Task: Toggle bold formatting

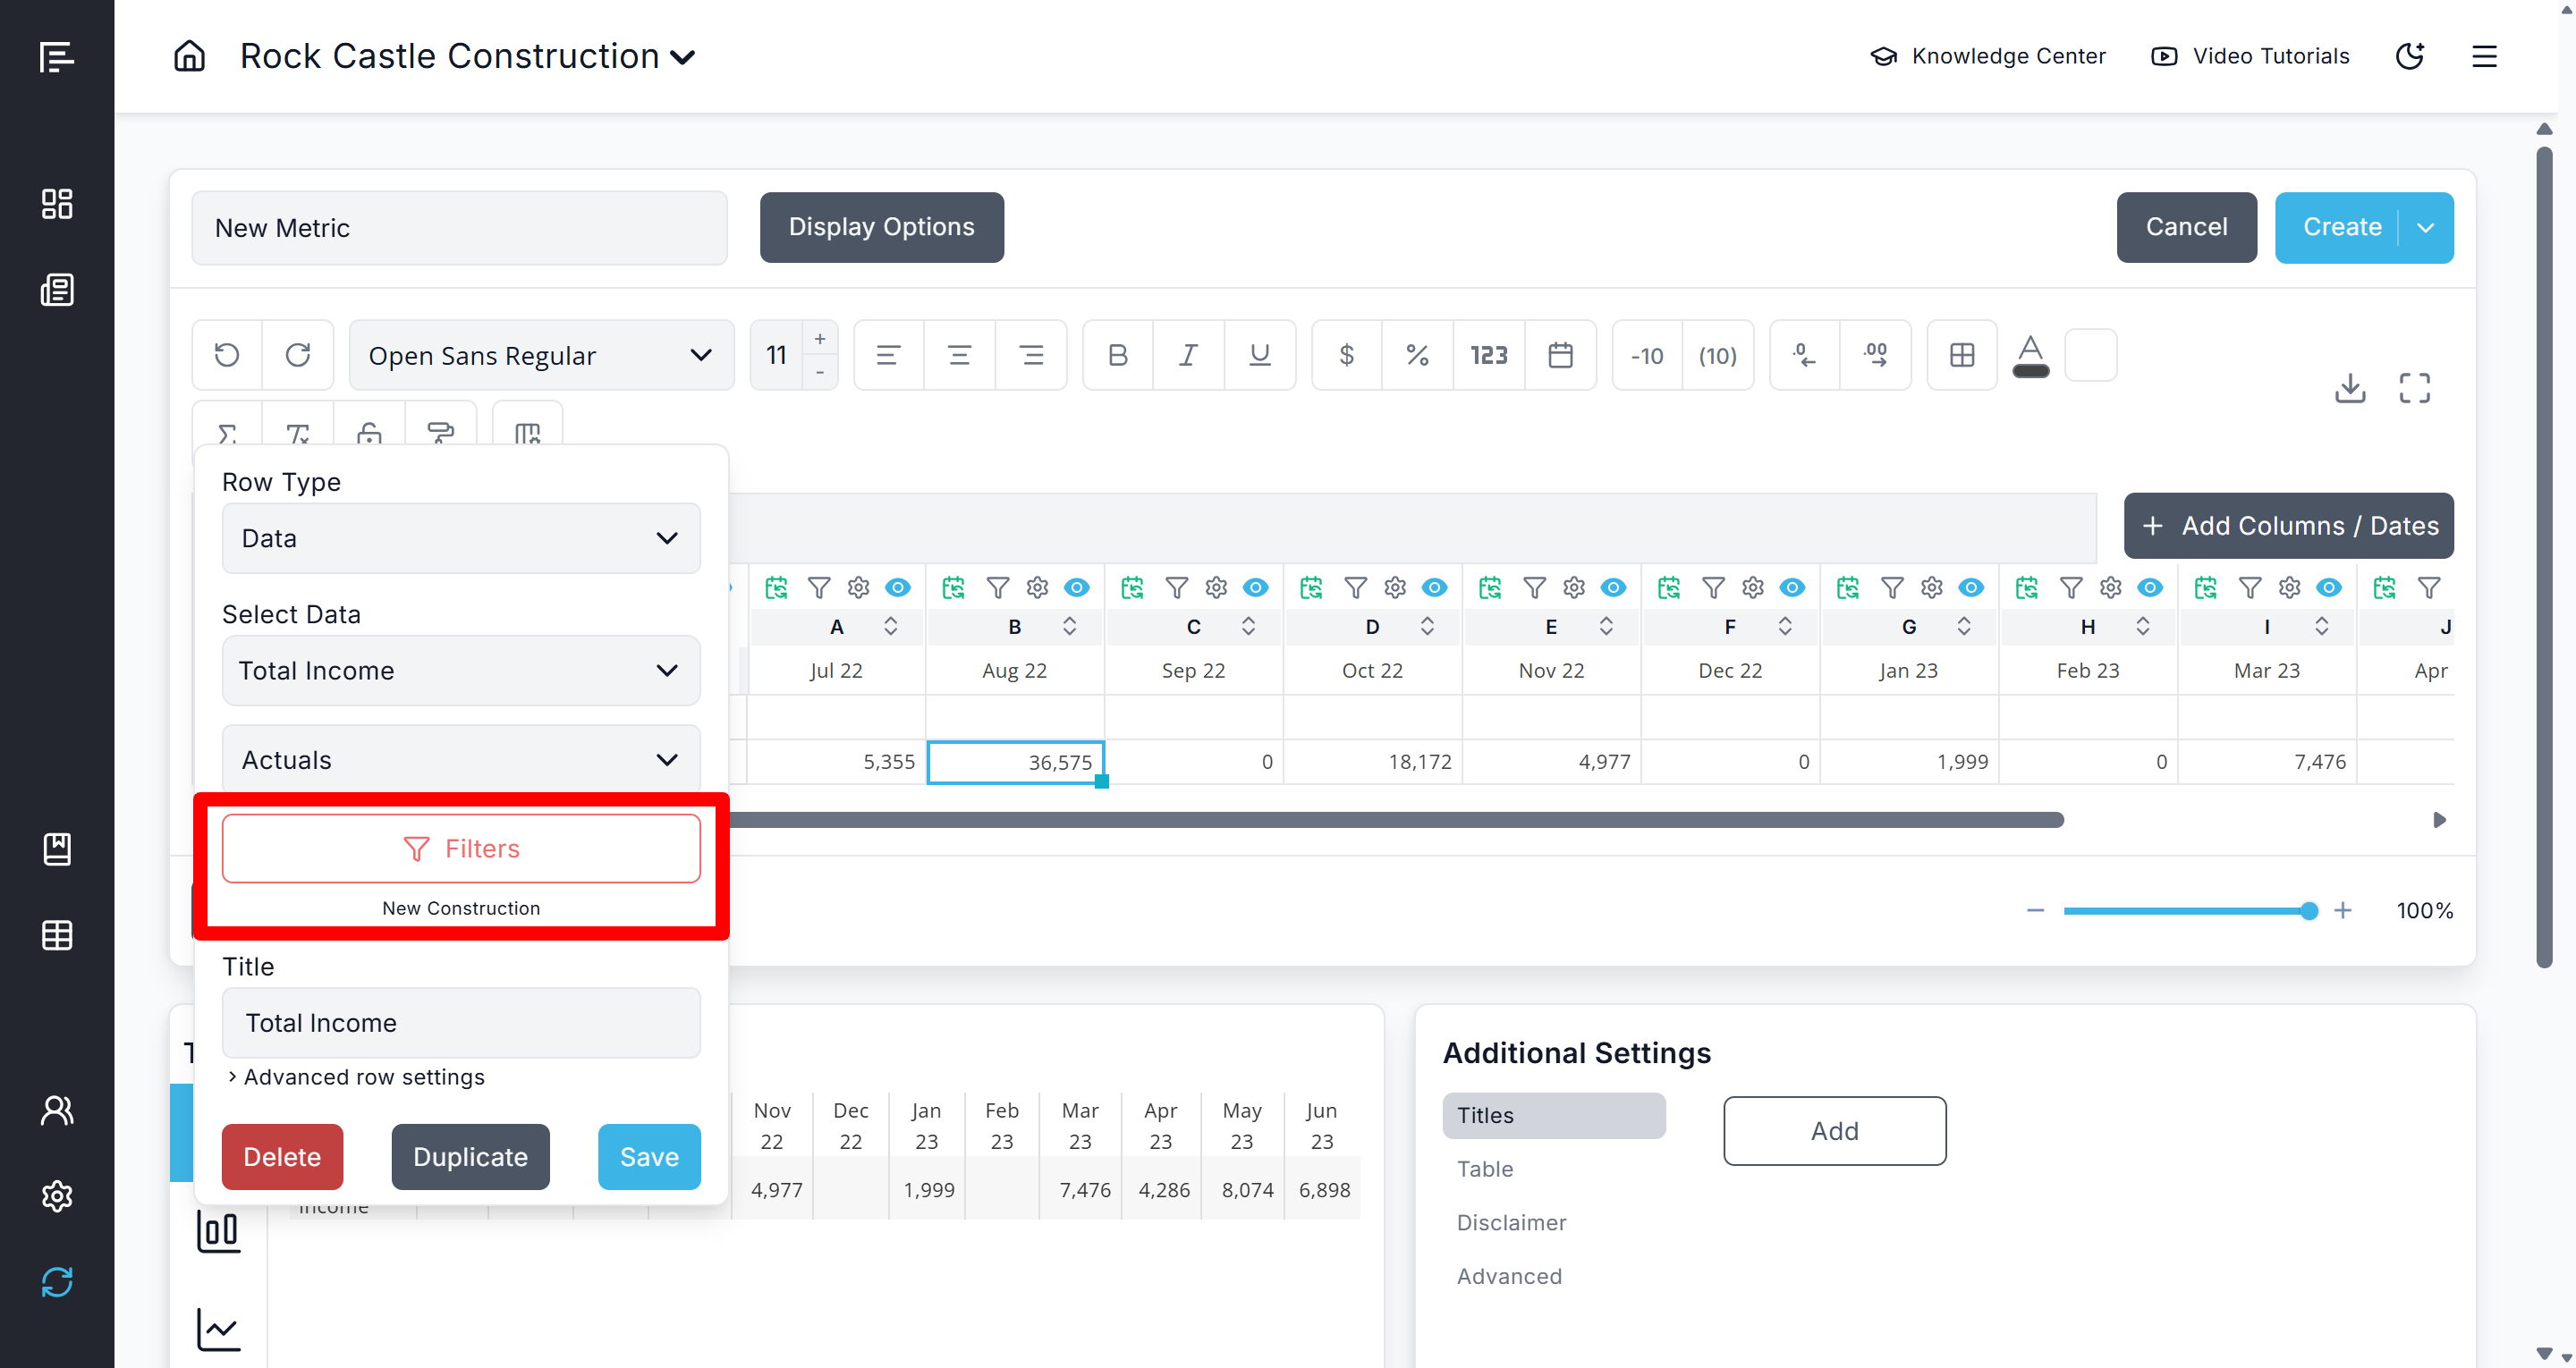Action: click(x=1117, y=355)
